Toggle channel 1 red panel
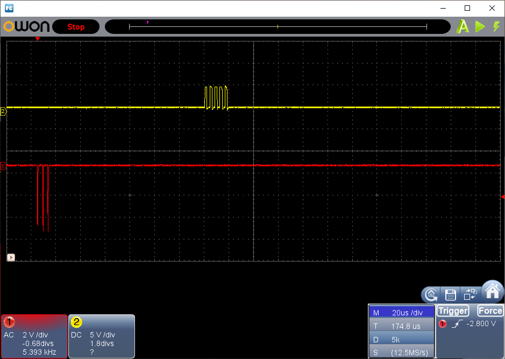Viewport: 505px width, 359px height. 34,336
